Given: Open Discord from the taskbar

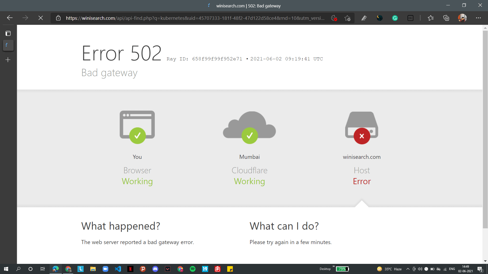Looking at the screenshot, I should (155, 269).
